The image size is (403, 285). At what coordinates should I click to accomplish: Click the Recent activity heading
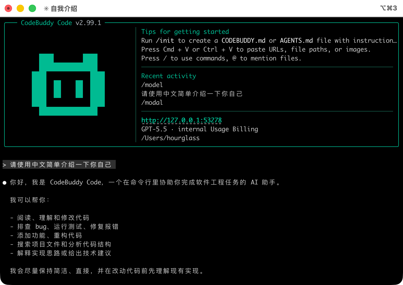point(169,76)
